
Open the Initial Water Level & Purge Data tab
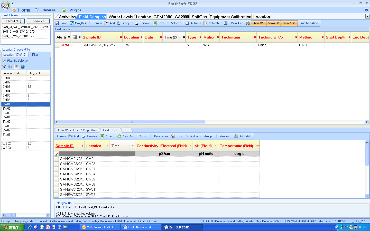pos(77,130)
